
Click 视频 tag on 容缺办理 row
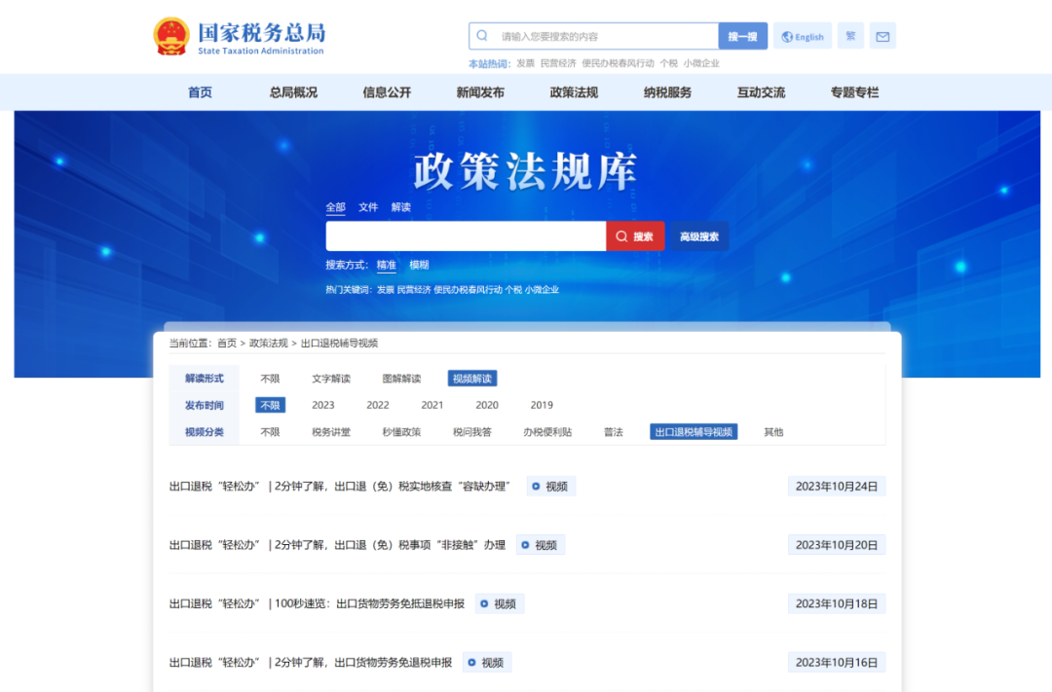[550, 486]
